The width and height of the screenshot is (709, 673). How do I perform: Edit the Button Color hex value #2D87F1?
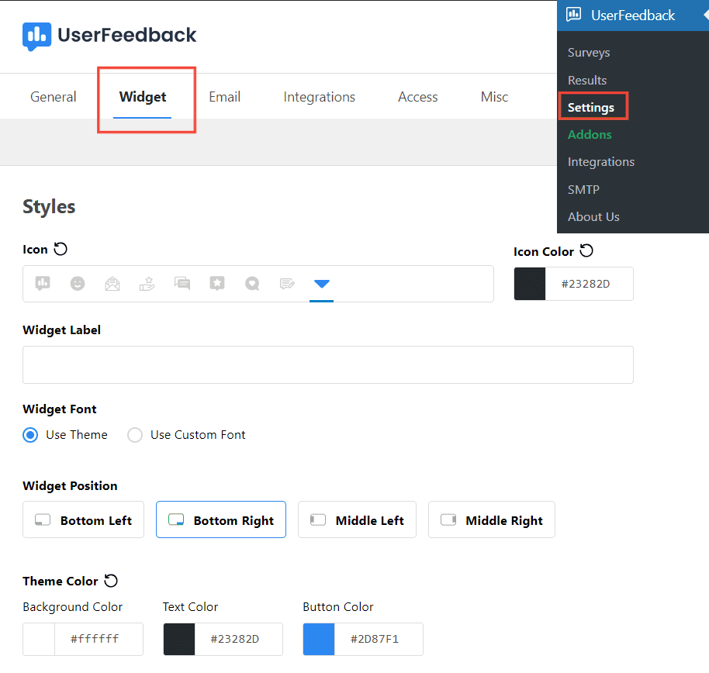coord(379,639)
